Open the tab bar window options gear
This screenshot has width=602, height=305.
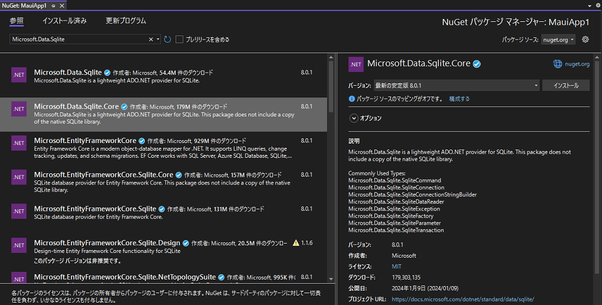pyautogui.click(x=598, y=5)
